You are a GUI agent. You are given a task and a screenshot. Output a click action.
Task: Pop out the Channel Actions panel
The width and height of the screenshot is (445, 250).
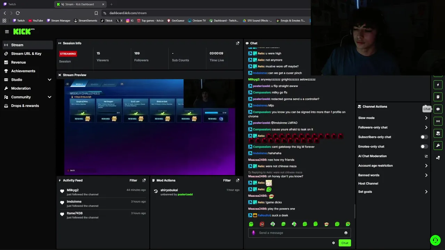425,107
